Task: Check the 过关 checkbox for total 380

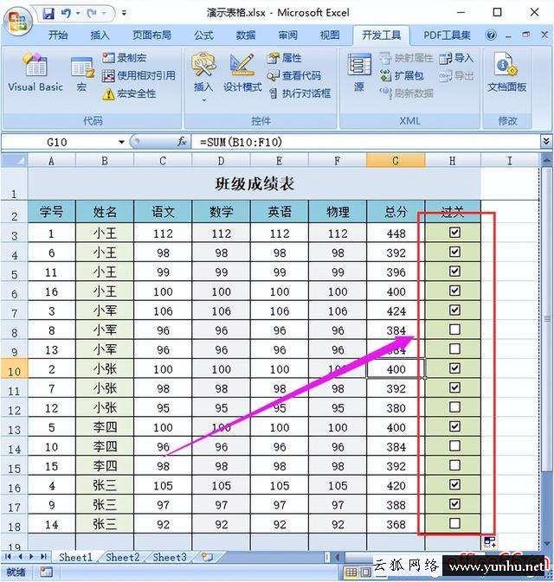Action: point(454,406)
